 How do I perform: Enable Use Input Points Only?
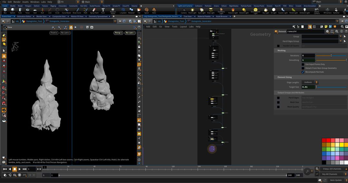point(303,64)
